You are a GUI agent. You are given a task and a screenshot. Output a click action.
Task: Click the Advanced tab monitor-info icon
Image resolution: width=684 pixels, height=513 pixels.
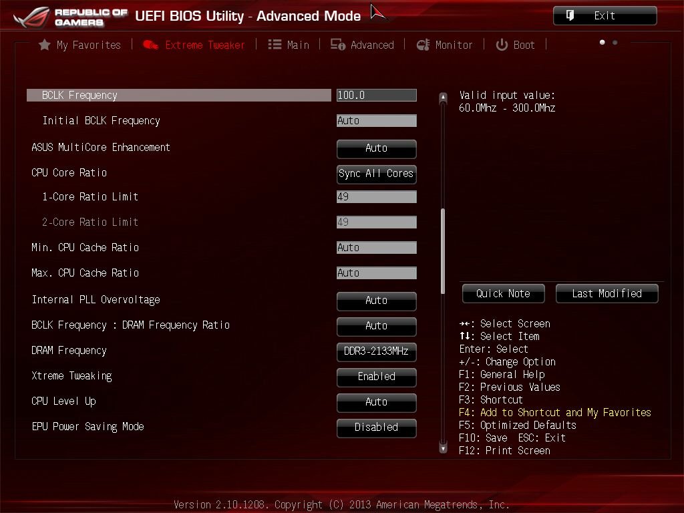(x=337, y=45)
